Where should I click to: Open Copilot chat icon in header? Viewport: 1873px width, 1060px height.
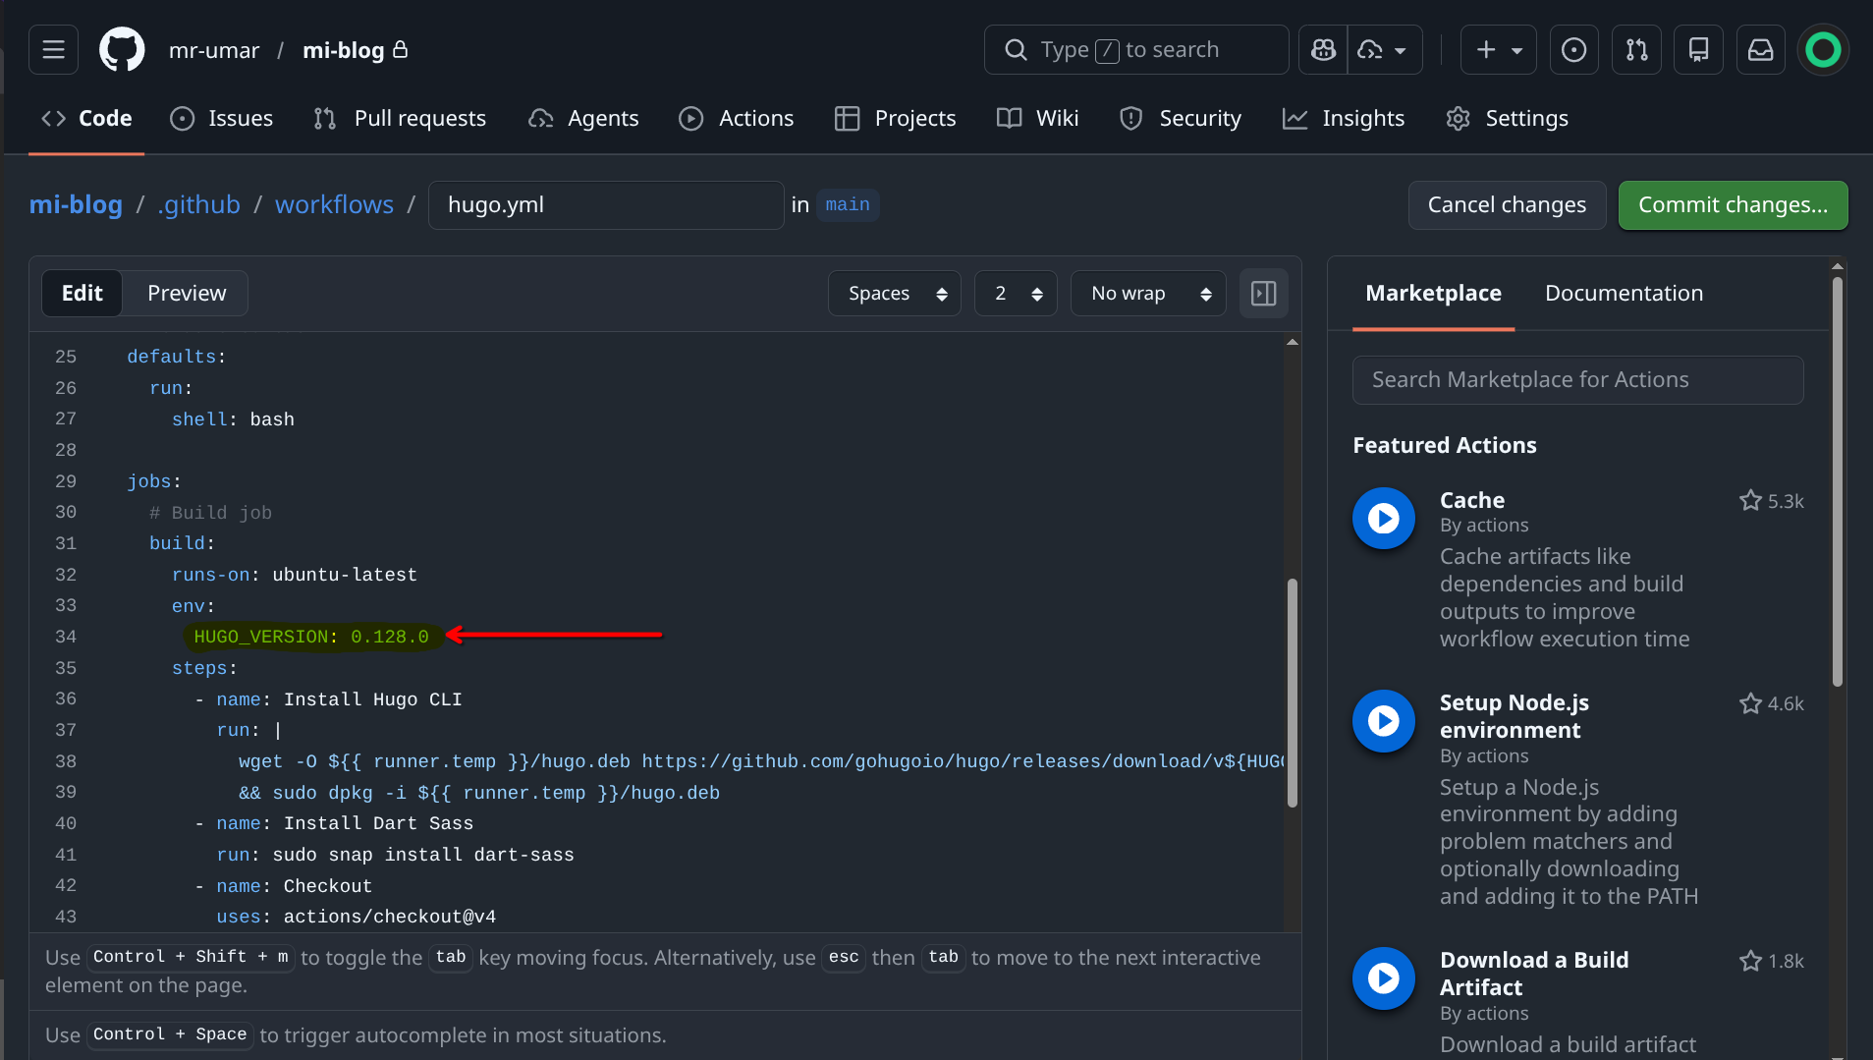1323,50
